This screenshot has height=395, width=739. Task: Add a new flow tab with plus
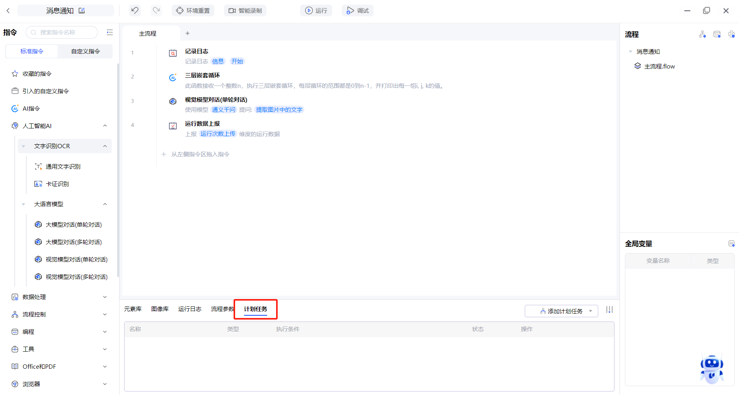click(188, 33)
